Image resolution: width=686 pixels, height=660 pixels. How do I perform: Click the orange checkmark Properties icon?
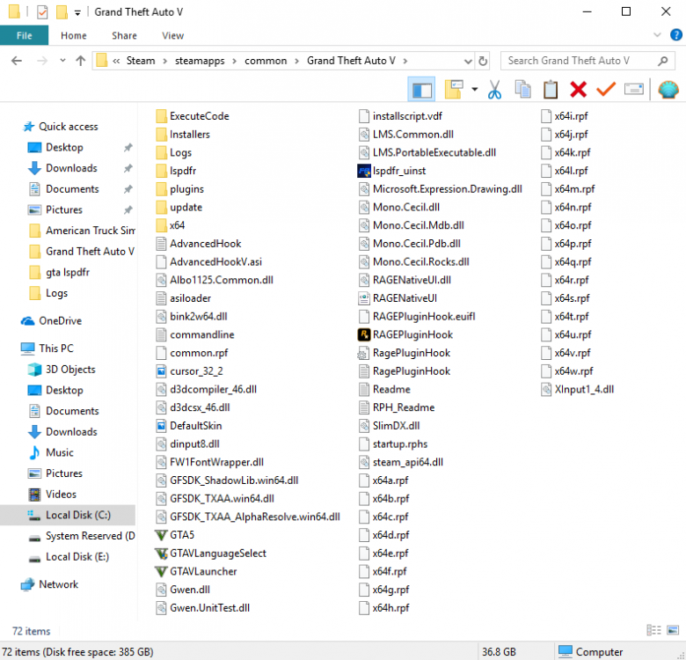coord(606,90)
